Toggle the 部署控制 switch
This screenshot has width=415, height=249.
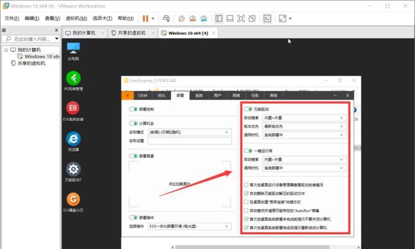pyautogui.click(x=133, y=109)
